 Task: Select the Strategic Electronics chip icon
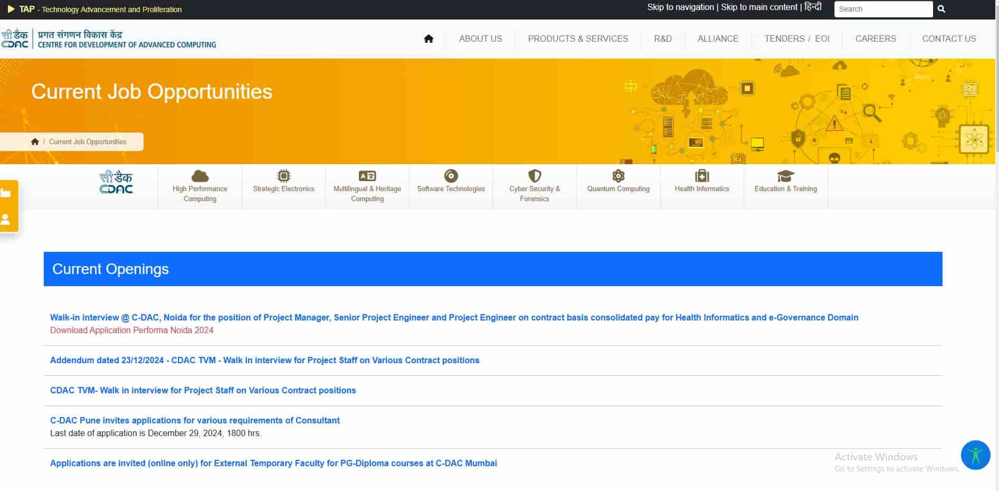pyautogui.click(x=283, y=176)
